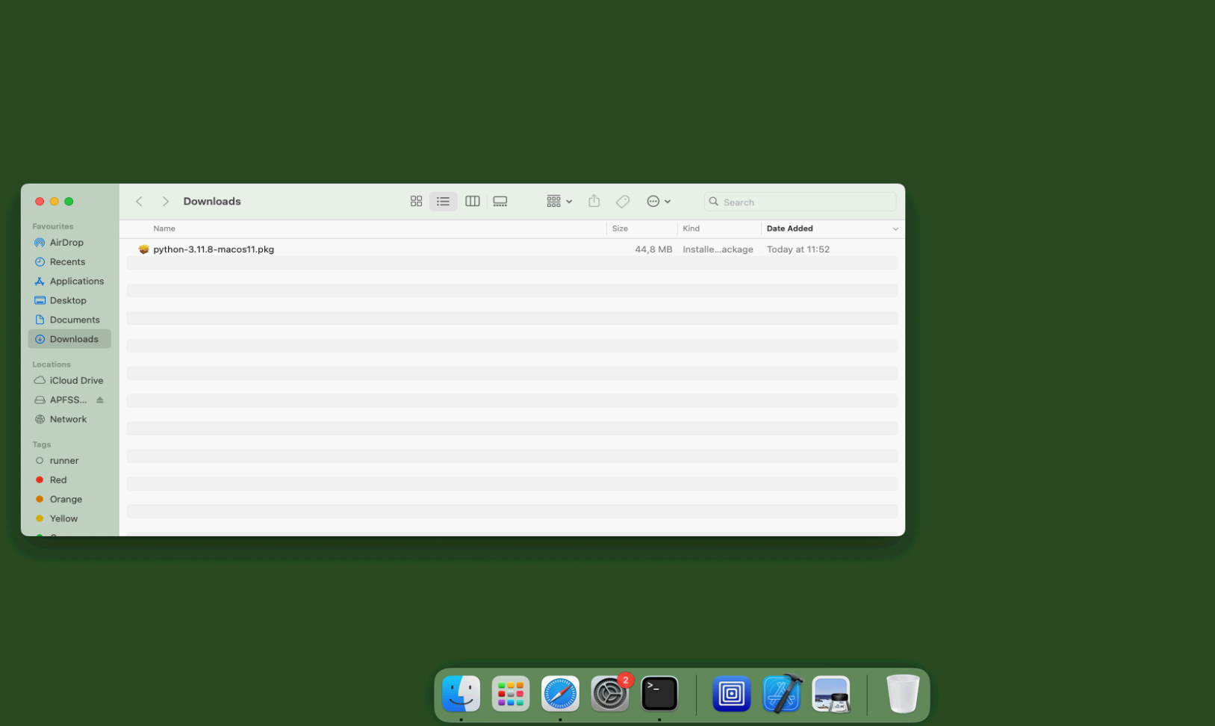Image resolution: width=1215 pixels, height=726 pixels.
Task: Toggle sort order on Date Added column
Action: click(x=895, y=229)
